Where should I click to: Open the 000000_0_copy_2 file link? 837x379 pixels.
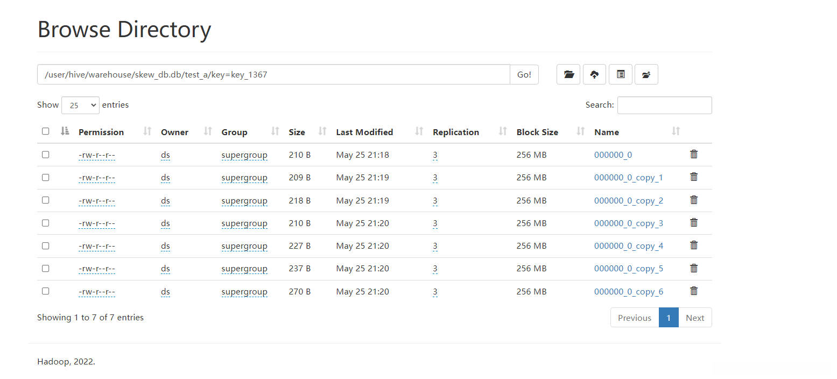[x=628, y=201]
